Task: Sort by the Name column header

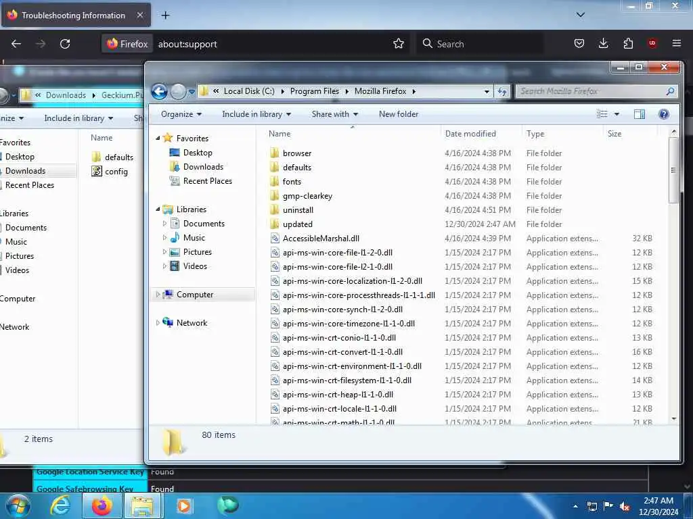Action: pos(352,134)
